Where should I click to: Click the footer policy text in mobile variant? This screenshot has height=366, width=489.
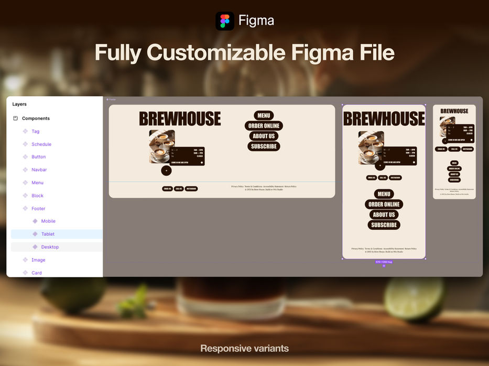454,192
